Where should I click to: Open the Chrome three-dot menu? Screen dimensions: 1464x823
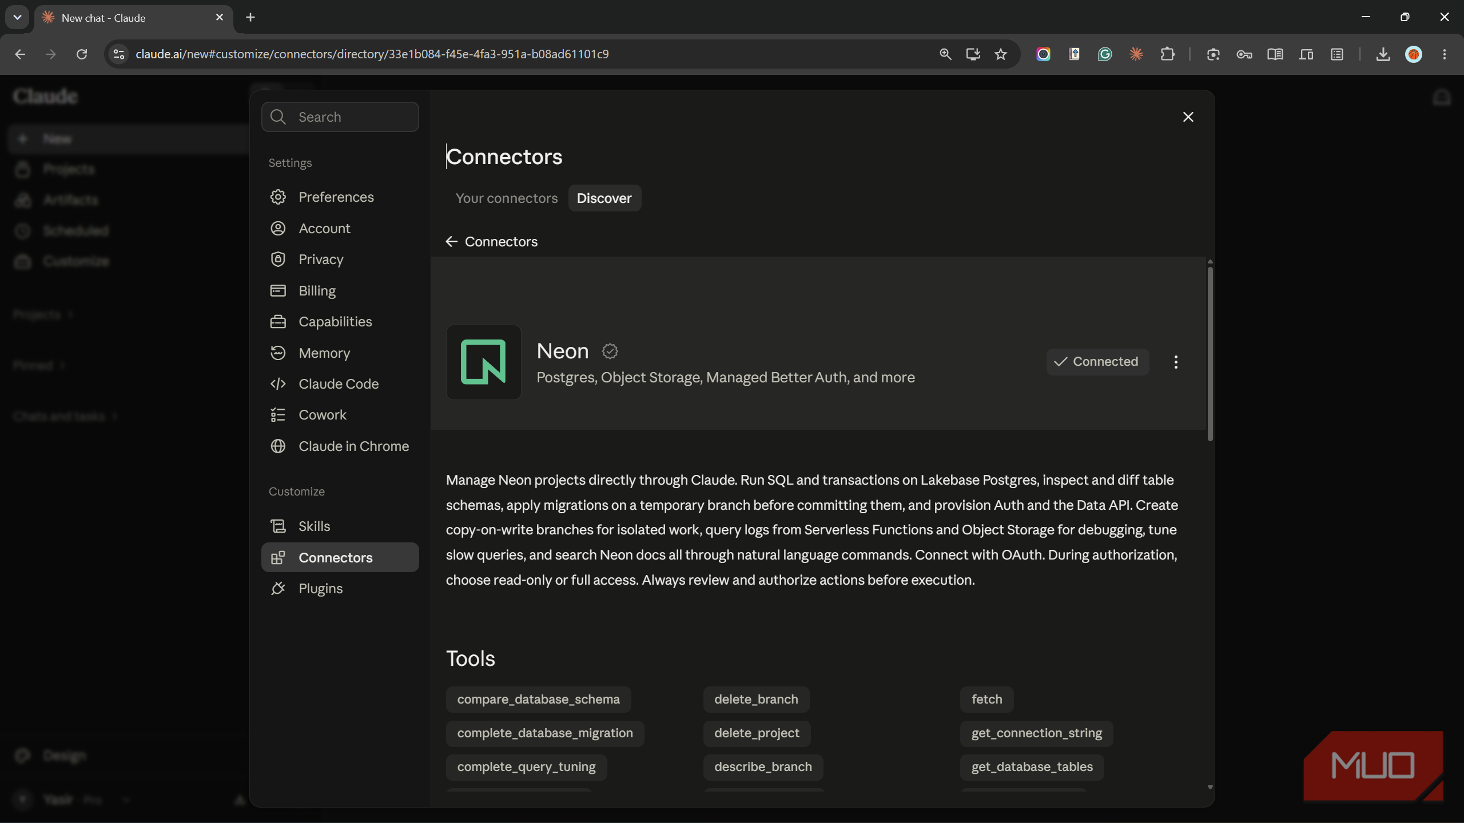[x=1445, y=54]
